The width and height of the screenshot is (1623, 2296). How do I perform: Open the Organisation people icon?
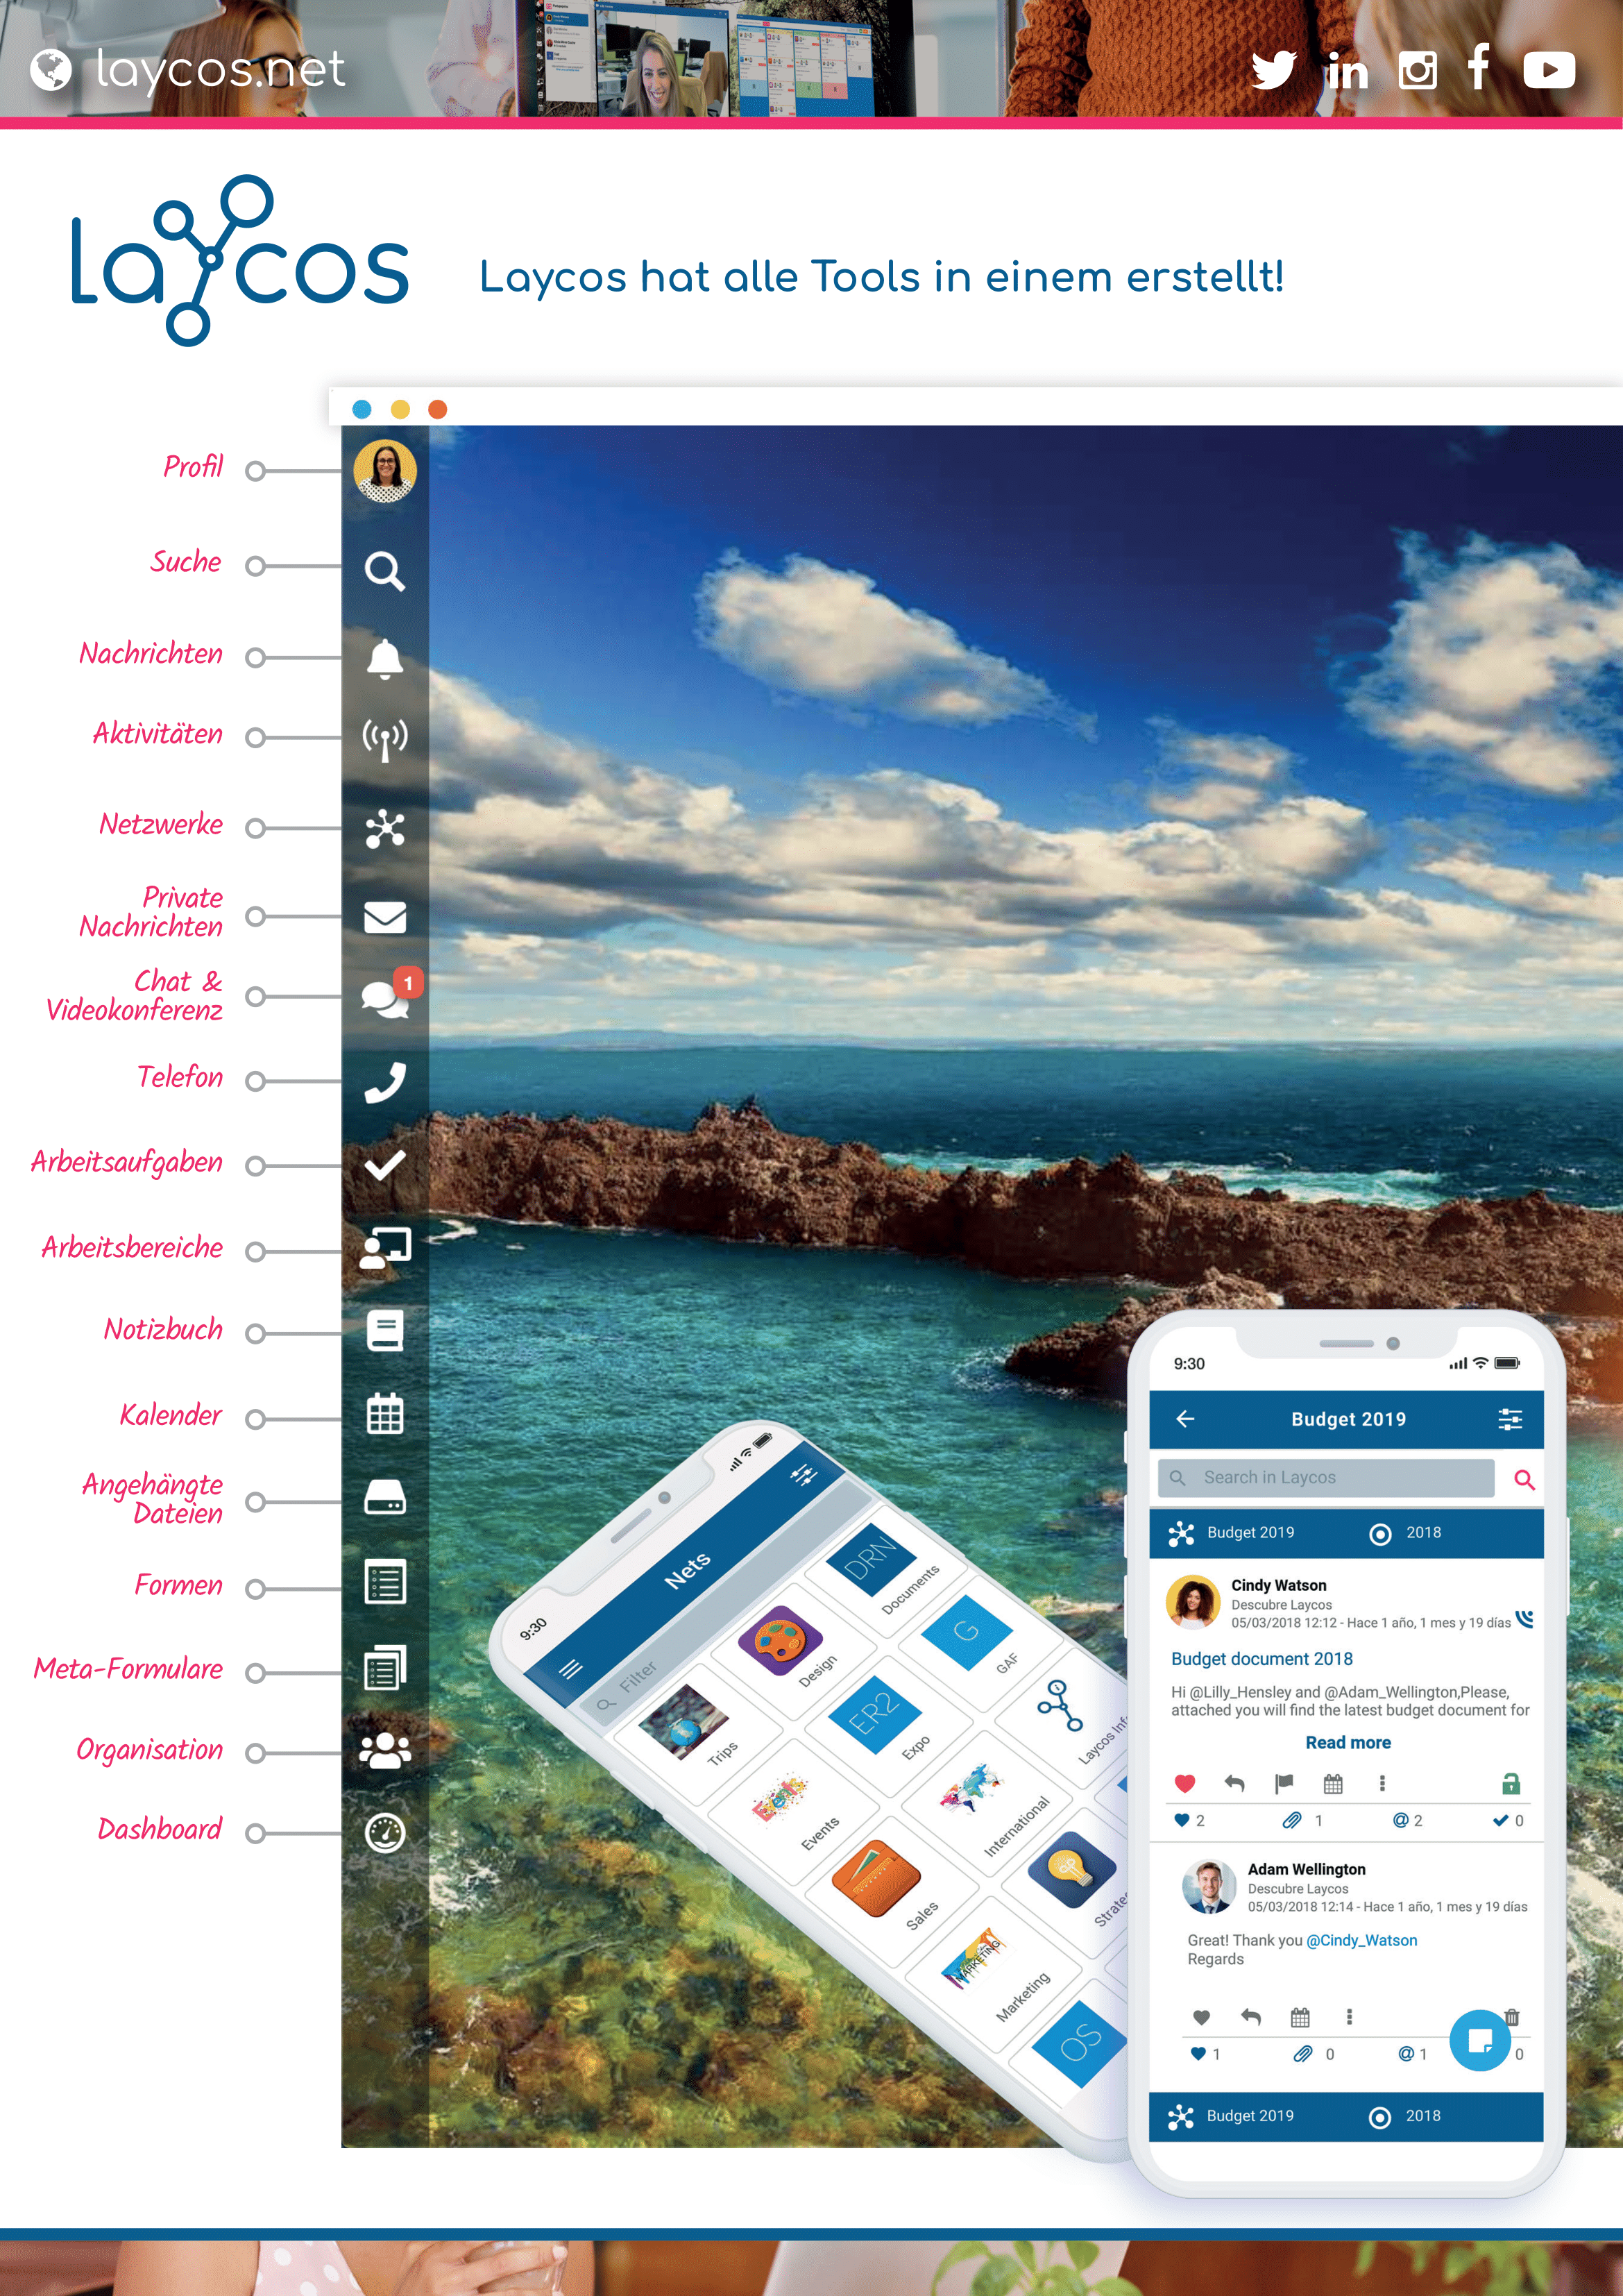click(385, 1751)
